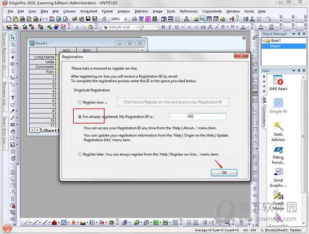
Task: Open the zoom percentage dropdown
Action: point(125,19)
